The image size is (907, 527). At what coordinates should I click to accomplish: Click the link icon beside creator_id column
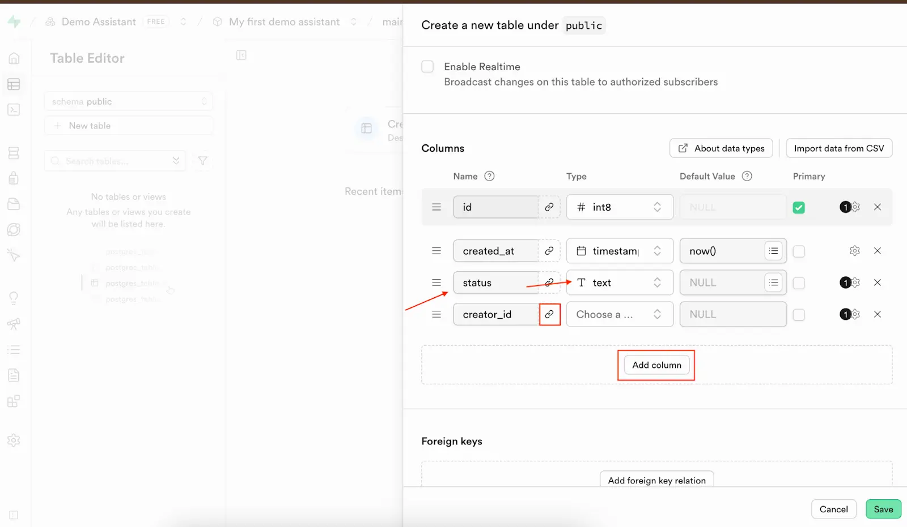click(x=549, y=314)
